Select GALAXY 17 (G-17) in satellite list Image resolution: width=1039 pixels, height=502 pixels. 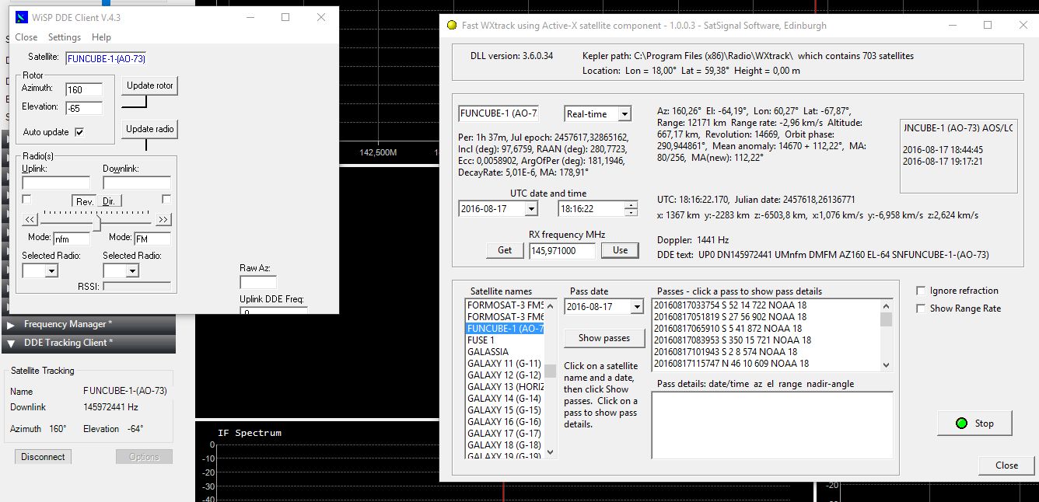click(x=504, y=434)
